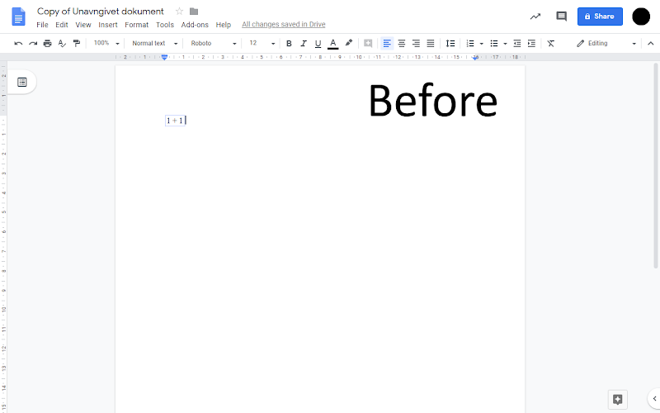Click the Google Docs home icon
Screen dimensions: 660x413
[x=18, y=17]
